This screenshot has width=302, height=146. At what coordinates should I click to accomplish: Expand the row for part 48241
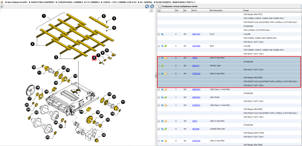[159, 121]
